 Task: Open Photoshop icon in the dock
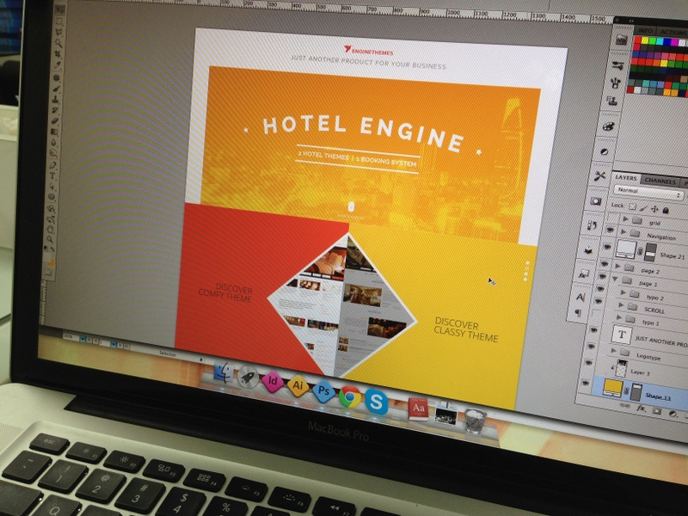(324, 390)
